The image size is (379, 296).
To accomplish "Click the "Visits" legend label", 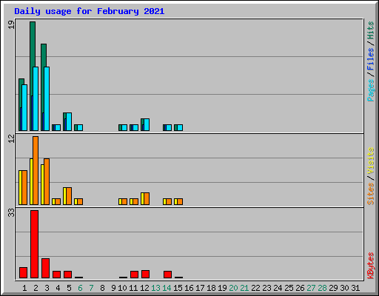I will coord(370,161).
